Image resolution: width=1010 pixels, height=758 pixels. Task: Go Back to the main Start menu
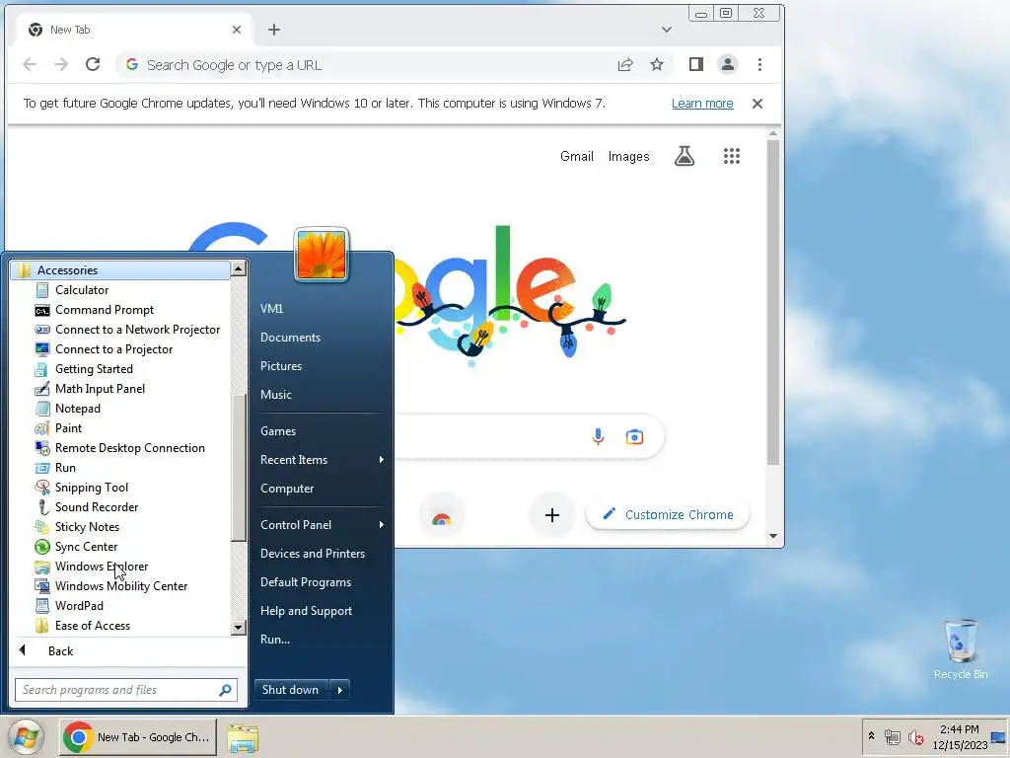point(60,651)
